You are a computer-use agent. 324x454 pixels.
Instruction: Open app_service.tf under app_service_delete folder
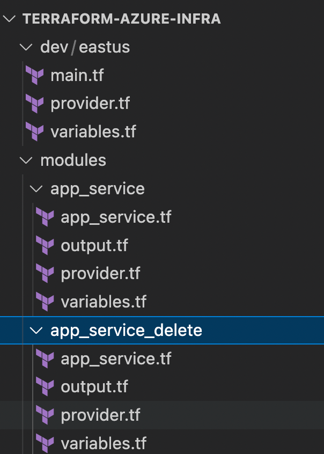pyautogui.click(x=116, y=358)
